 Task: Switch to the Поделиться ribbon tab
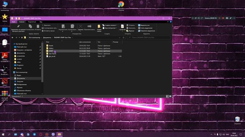32,22
